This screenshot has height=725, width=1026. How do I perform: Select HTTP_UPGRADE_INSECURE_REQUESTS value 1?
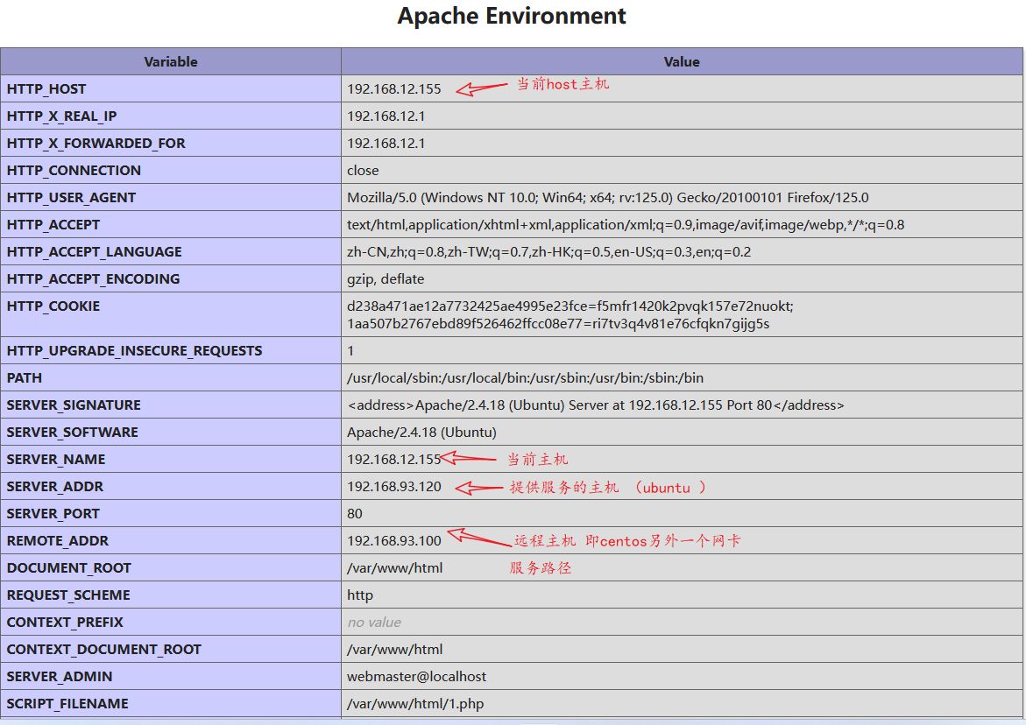pyautogui.click(x=350, y=350)
